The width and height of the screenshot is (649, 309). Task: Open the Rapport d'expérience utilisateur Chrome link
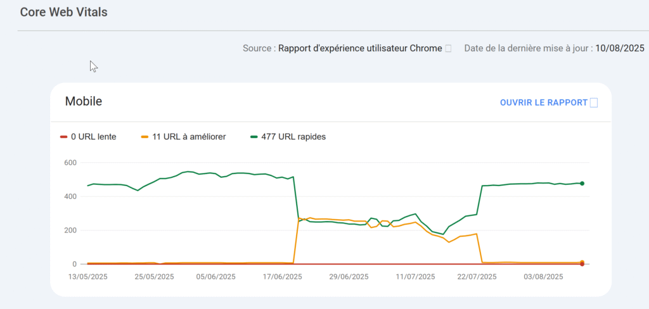[360, 48]
